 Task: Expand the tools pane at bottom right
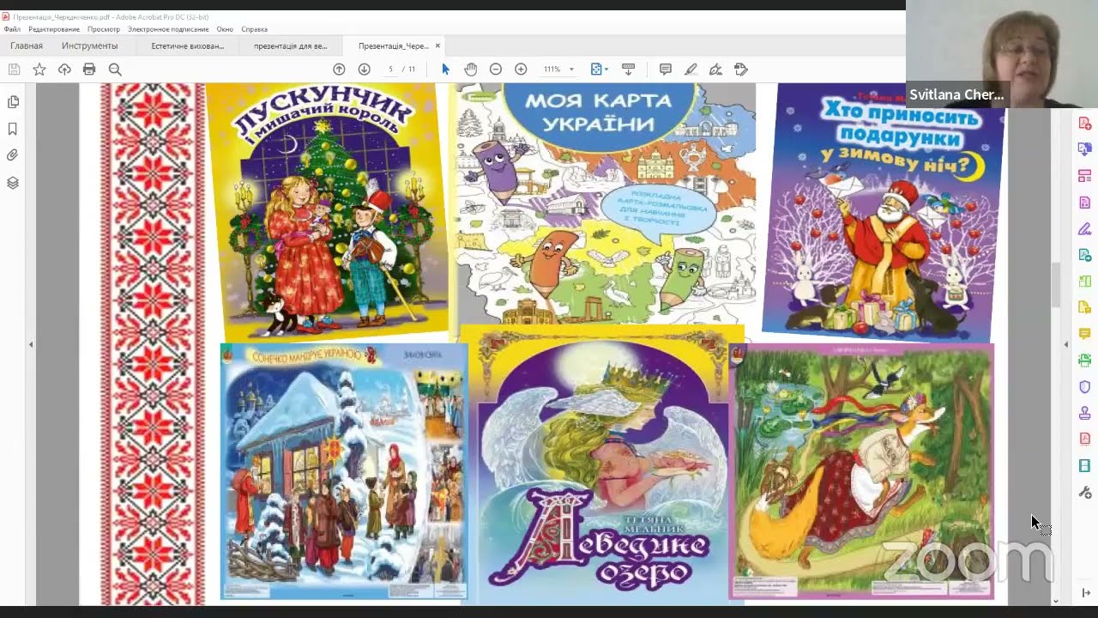[1085, 593]
